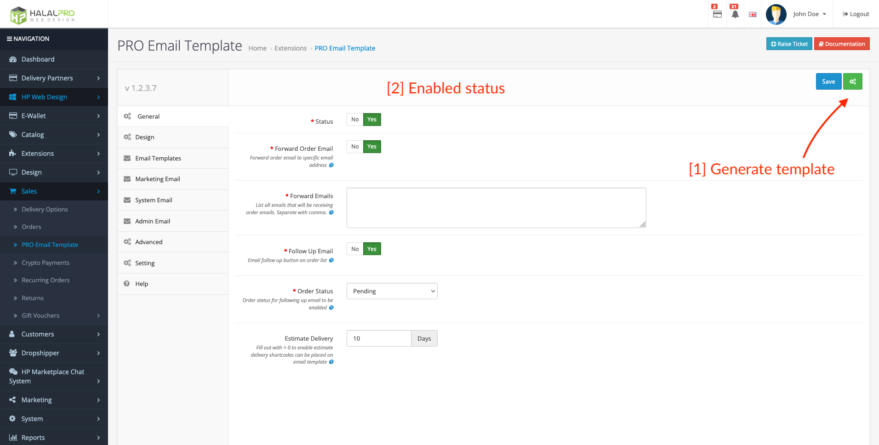Click the blue Save button

(x=828, y=82)
